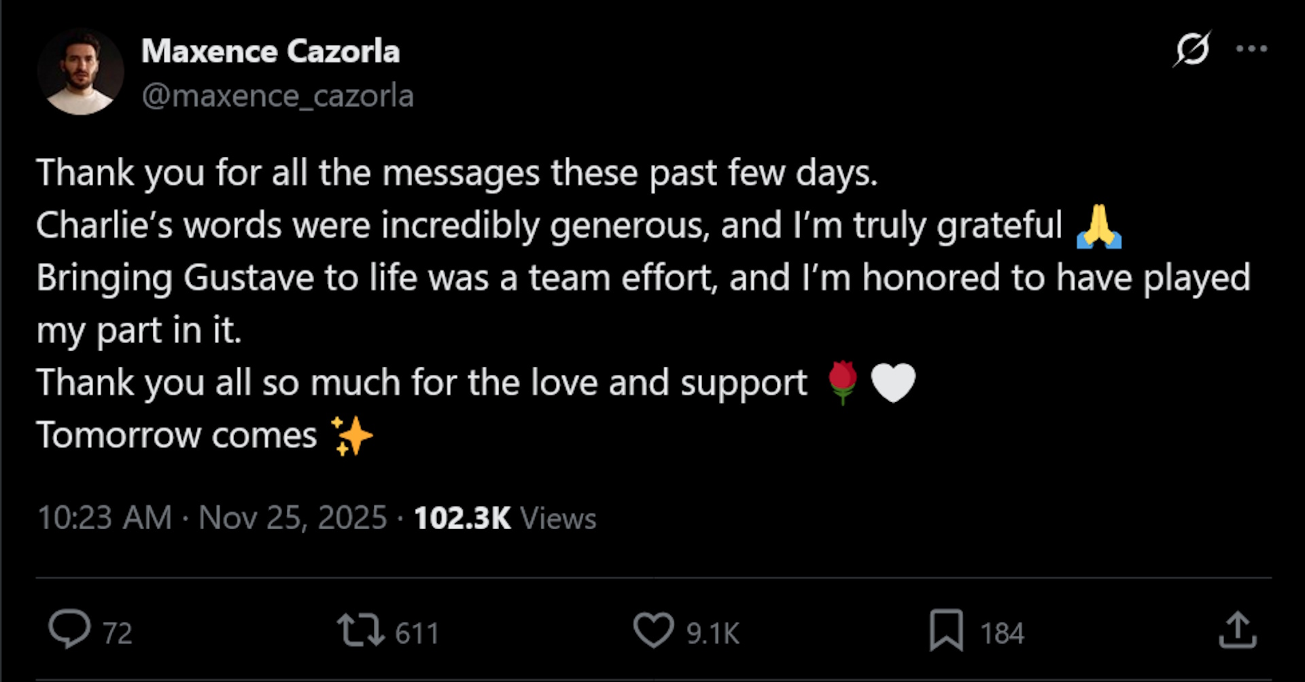Open Maxence Cazorla's profile picture
The height and width of the screenshot is (682, 1305).
80,72
